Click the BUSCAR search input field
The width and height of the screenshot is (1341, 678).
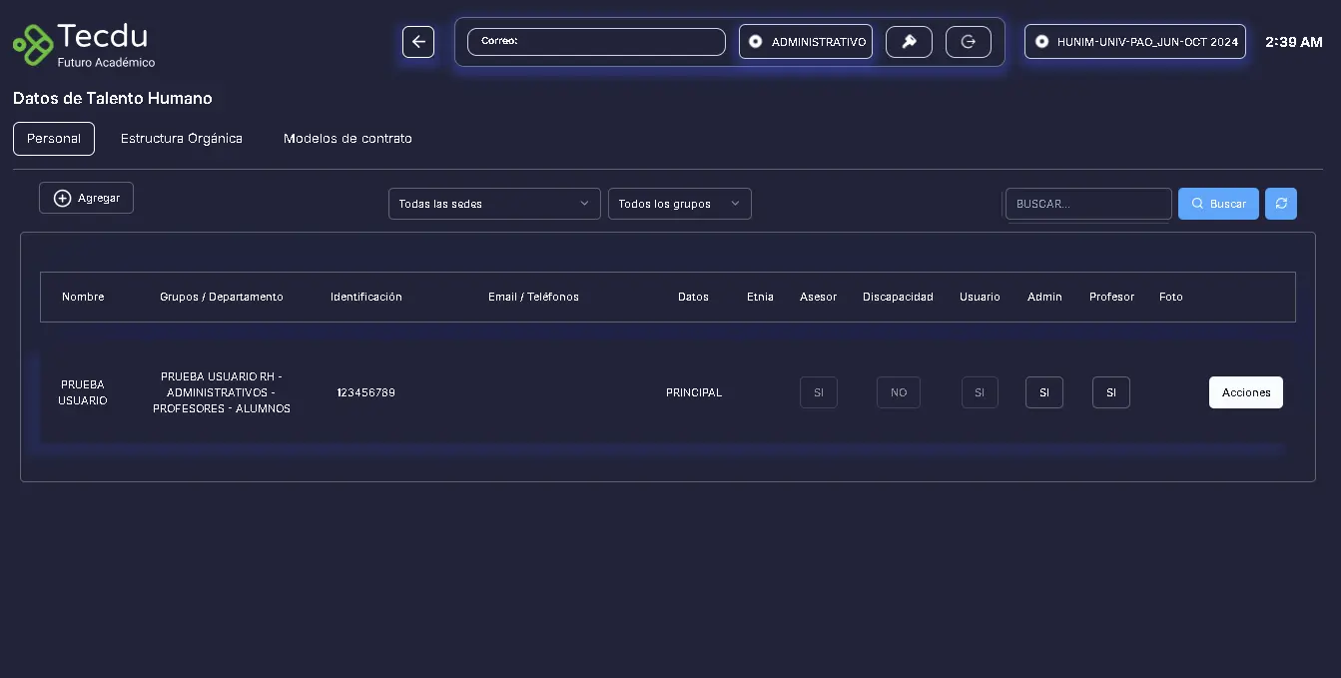coord(1087,204)
